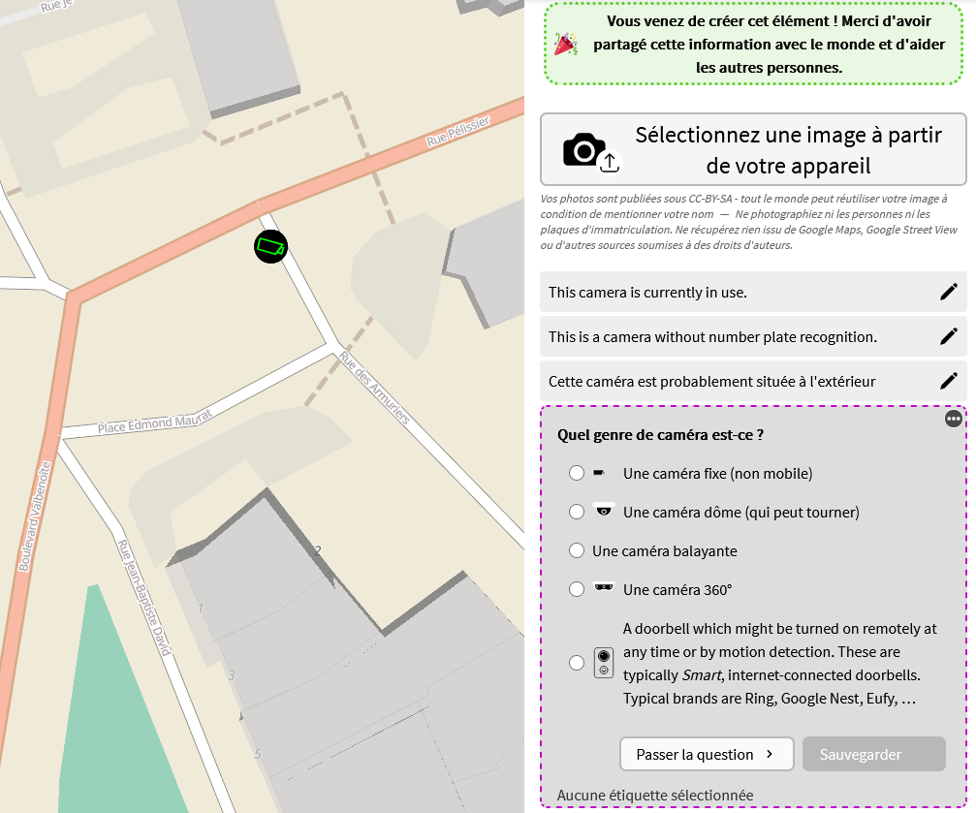Select 'Une caméra 360°' radio button
This screenshot has height=813, width=976.
point(577,589)
